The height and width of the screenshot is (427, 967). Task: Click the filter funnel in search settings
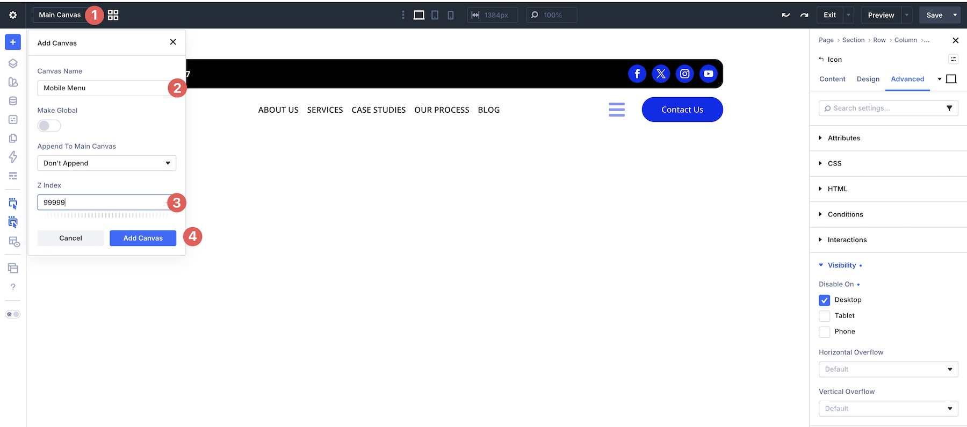(949, 108)
